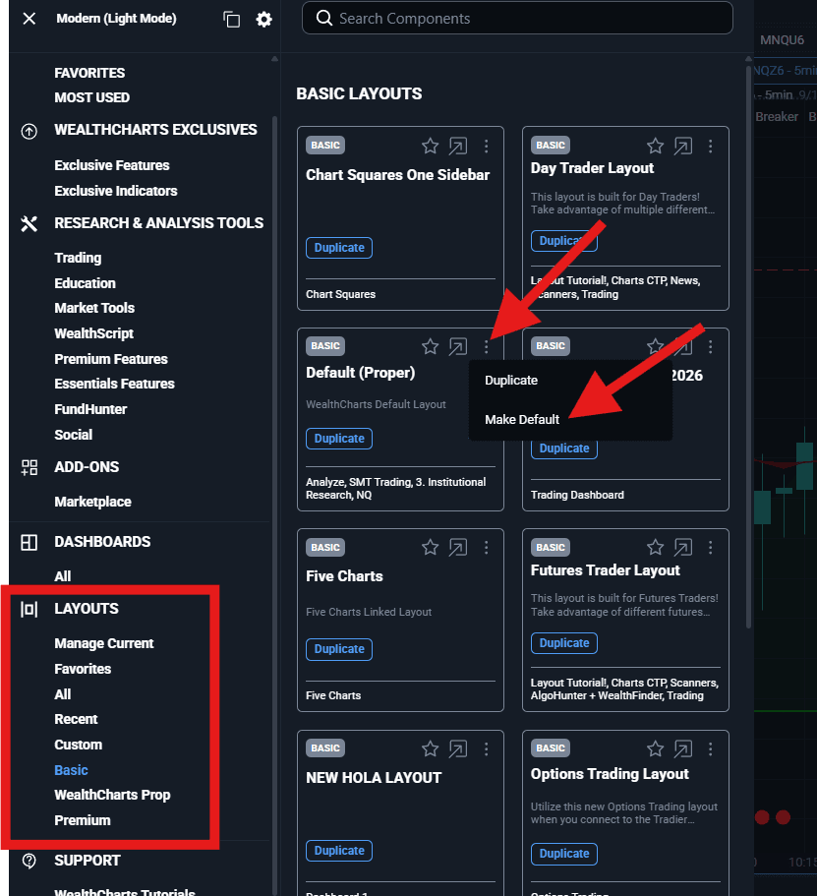Open three-dot menu on Trading Dashboard card

(x=711, y=347)
